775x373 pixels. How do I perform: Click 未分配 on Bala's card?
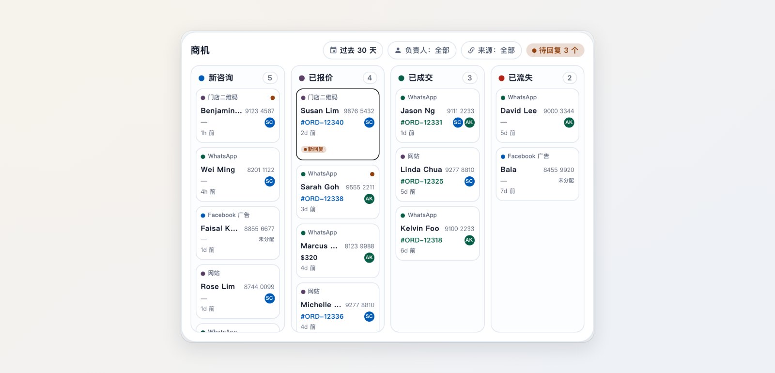566,181
